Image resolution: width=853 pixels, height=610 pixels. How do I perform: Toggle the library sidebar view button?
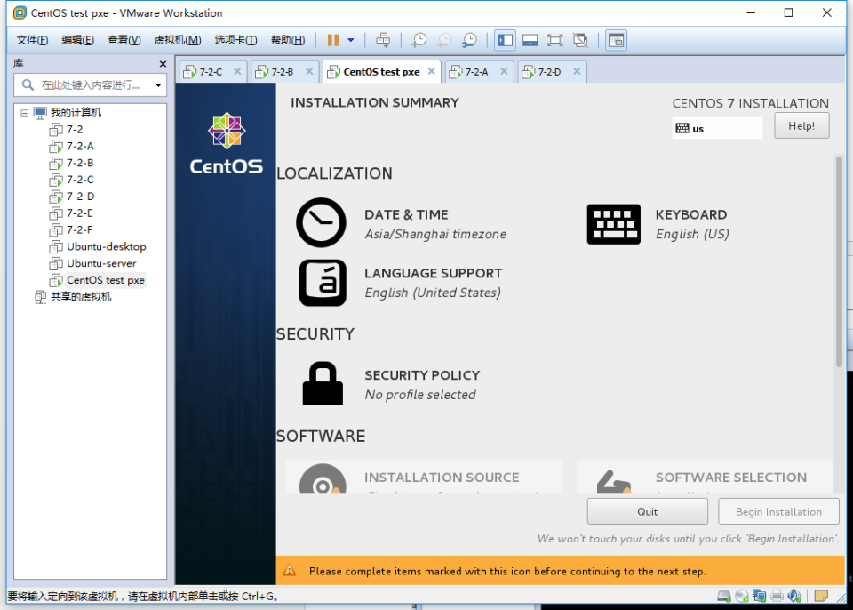[x=505, y=40]
